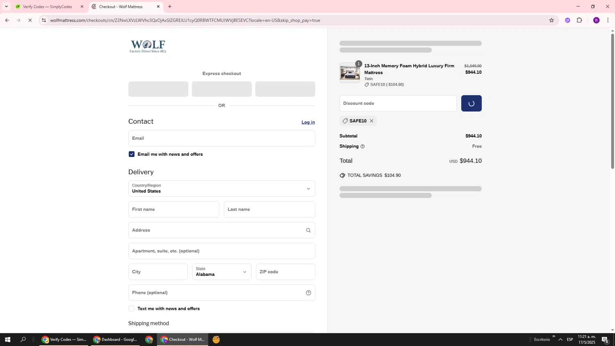Open the State dropdown showing Alabama
Viewport: 615px width, 346px height.
tap(222, 272)
